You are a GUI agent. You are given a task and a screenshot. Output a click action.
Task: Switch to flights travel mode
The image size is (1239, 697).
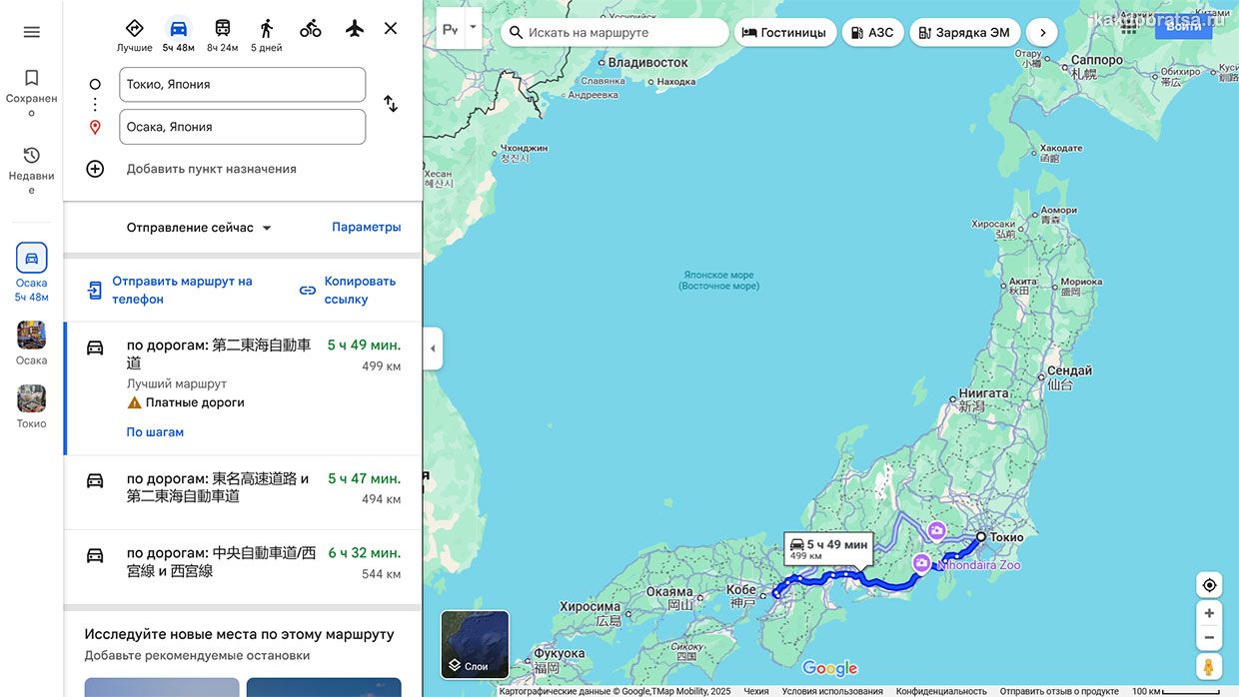tap(355, 29)
